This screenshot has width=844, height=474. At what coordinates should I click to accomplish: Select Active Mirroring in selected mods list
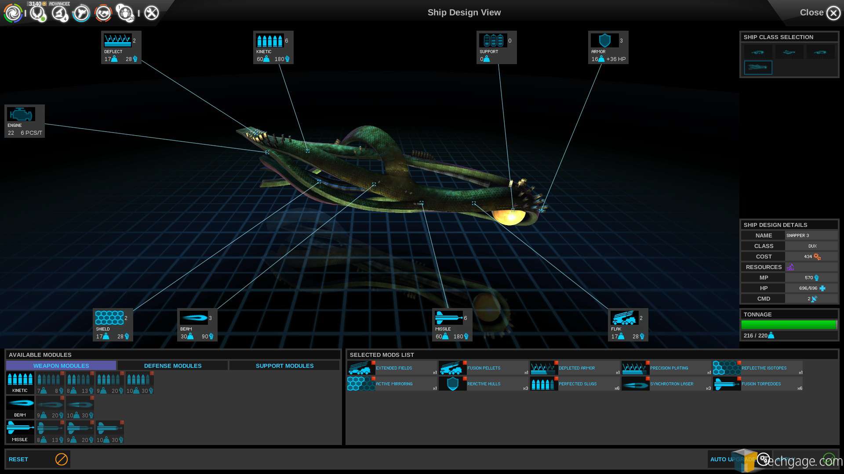click(x=393, y=384)
